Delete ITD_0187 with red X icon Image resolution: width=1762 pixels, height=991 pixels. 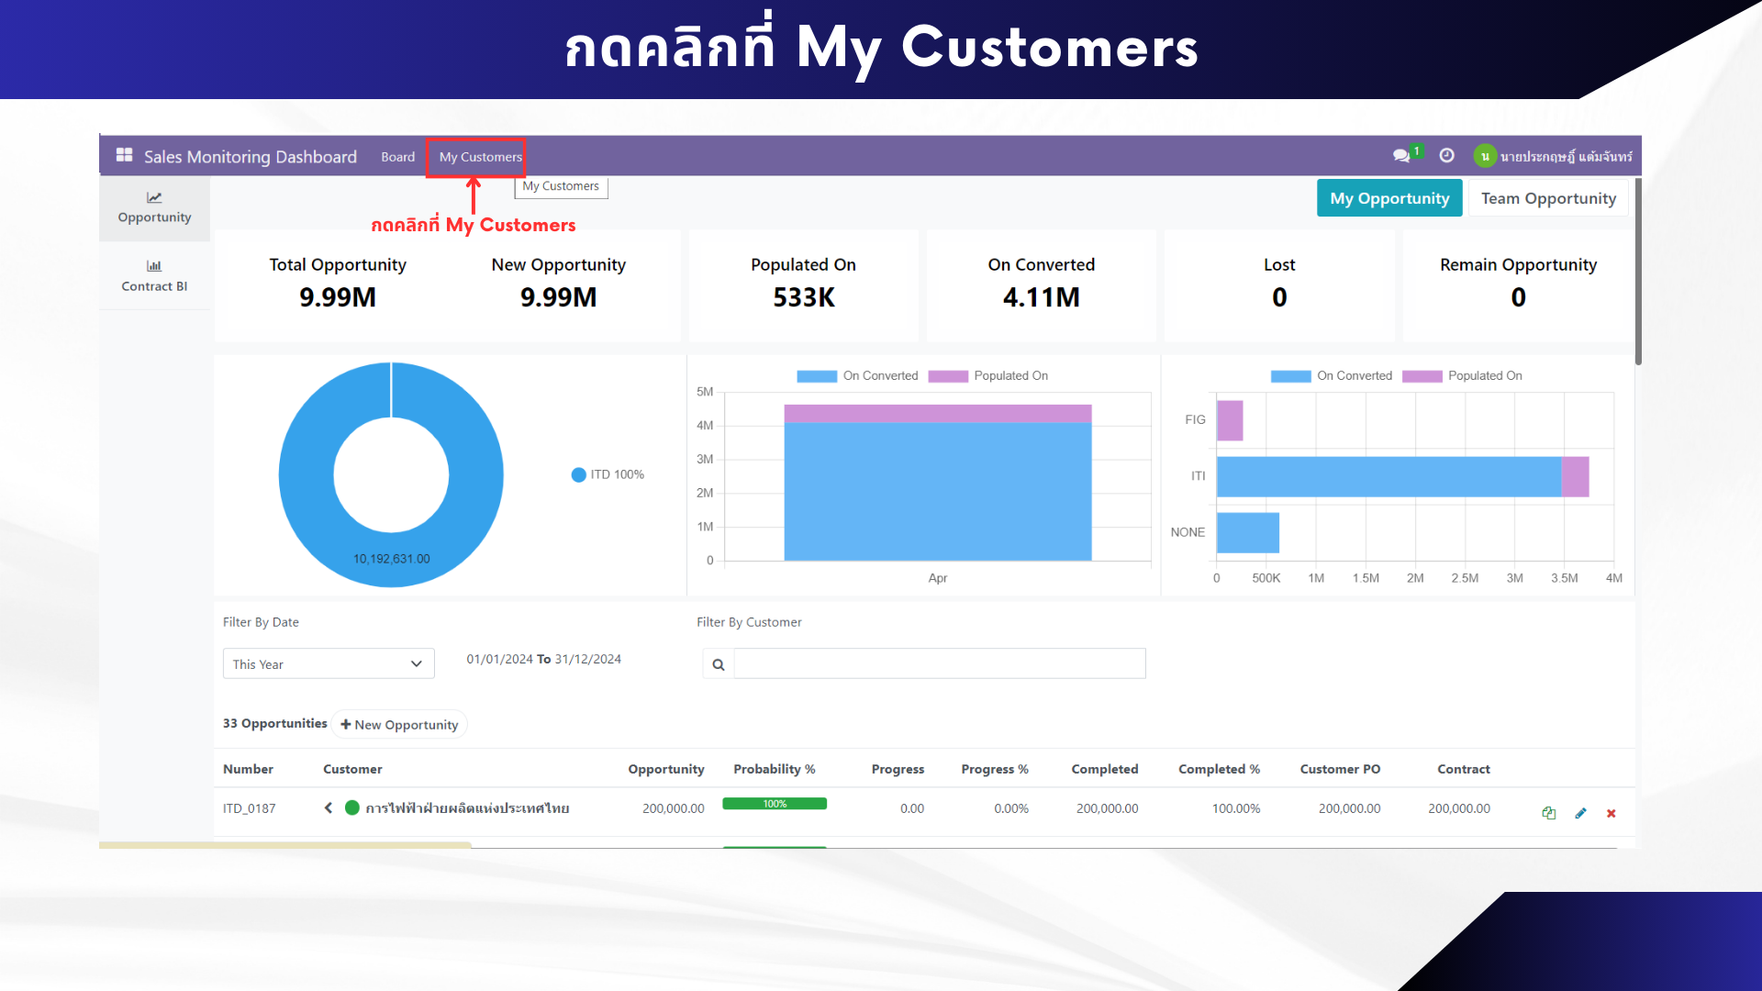[x=1611, y=813]
